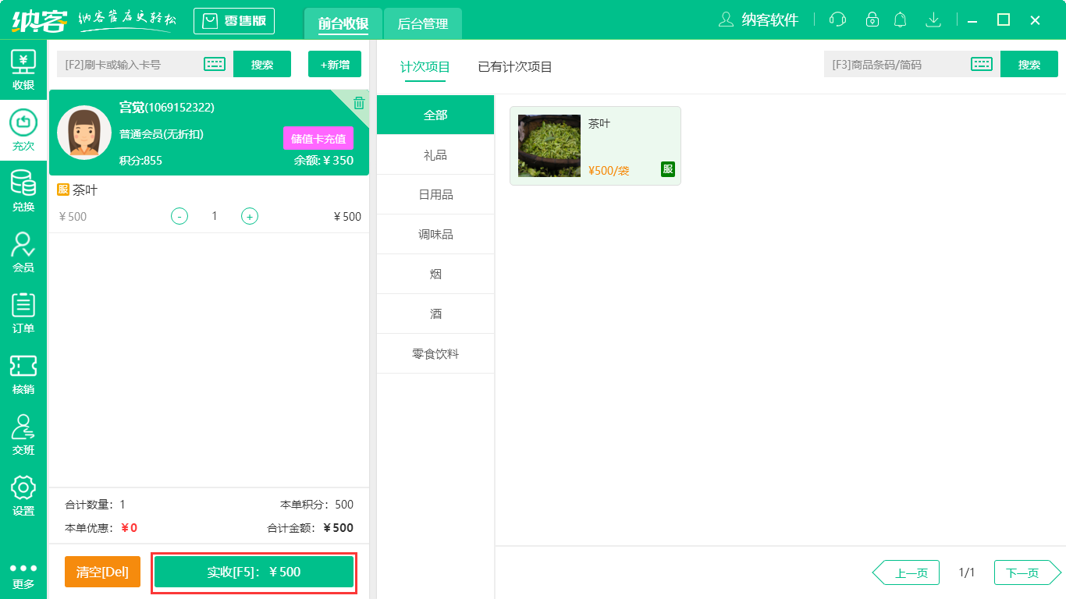Click the member avatar picture
The height and width of the screenshot is (599, 1066).
pos(84,133)
